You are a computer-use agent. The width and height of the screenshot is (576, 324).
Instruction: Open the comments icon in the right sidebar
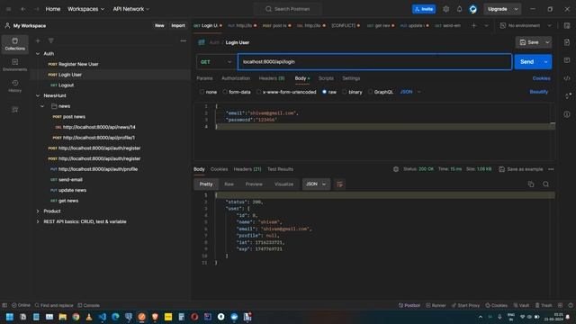(x=567, y=60)
